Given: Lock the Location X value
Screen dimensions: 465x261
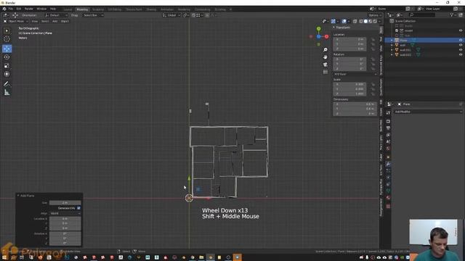Looking at the screenshot, I should [373, 39].
